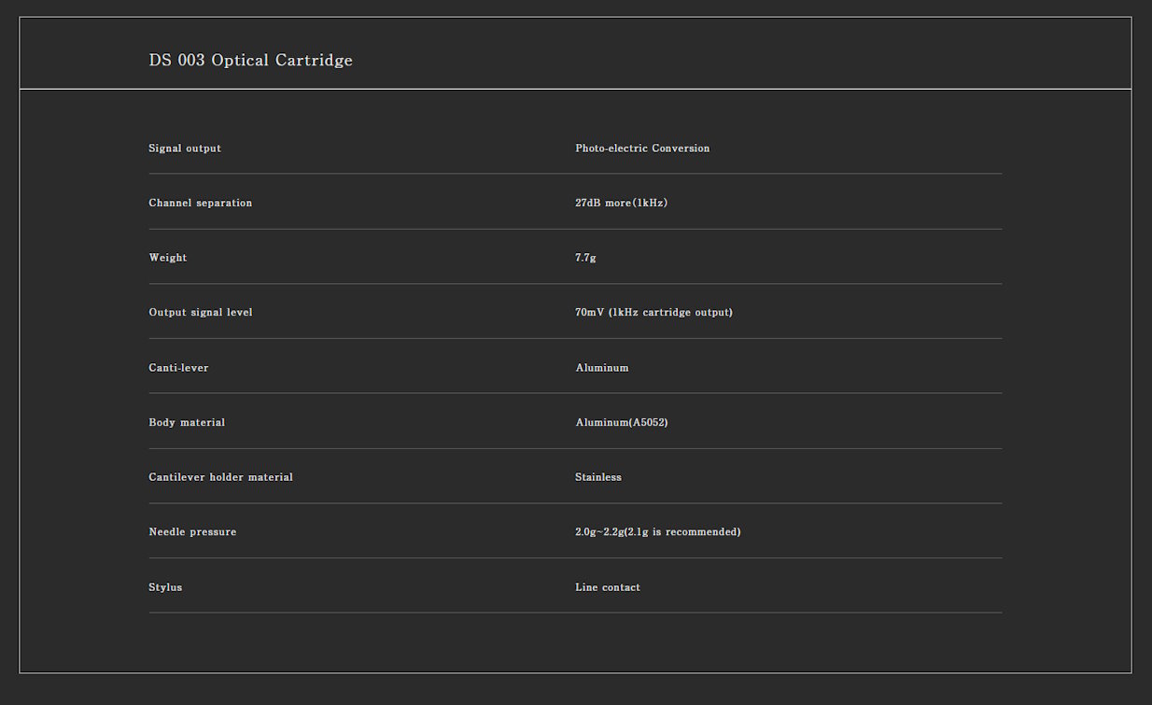This screenshot has width=1152, height=705.
Task: Click the Stainless value
Action: pyautogui.click(x=598, y=477)
